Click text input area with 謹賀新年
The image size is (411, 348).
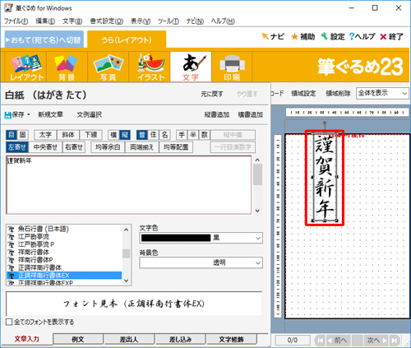129,185
